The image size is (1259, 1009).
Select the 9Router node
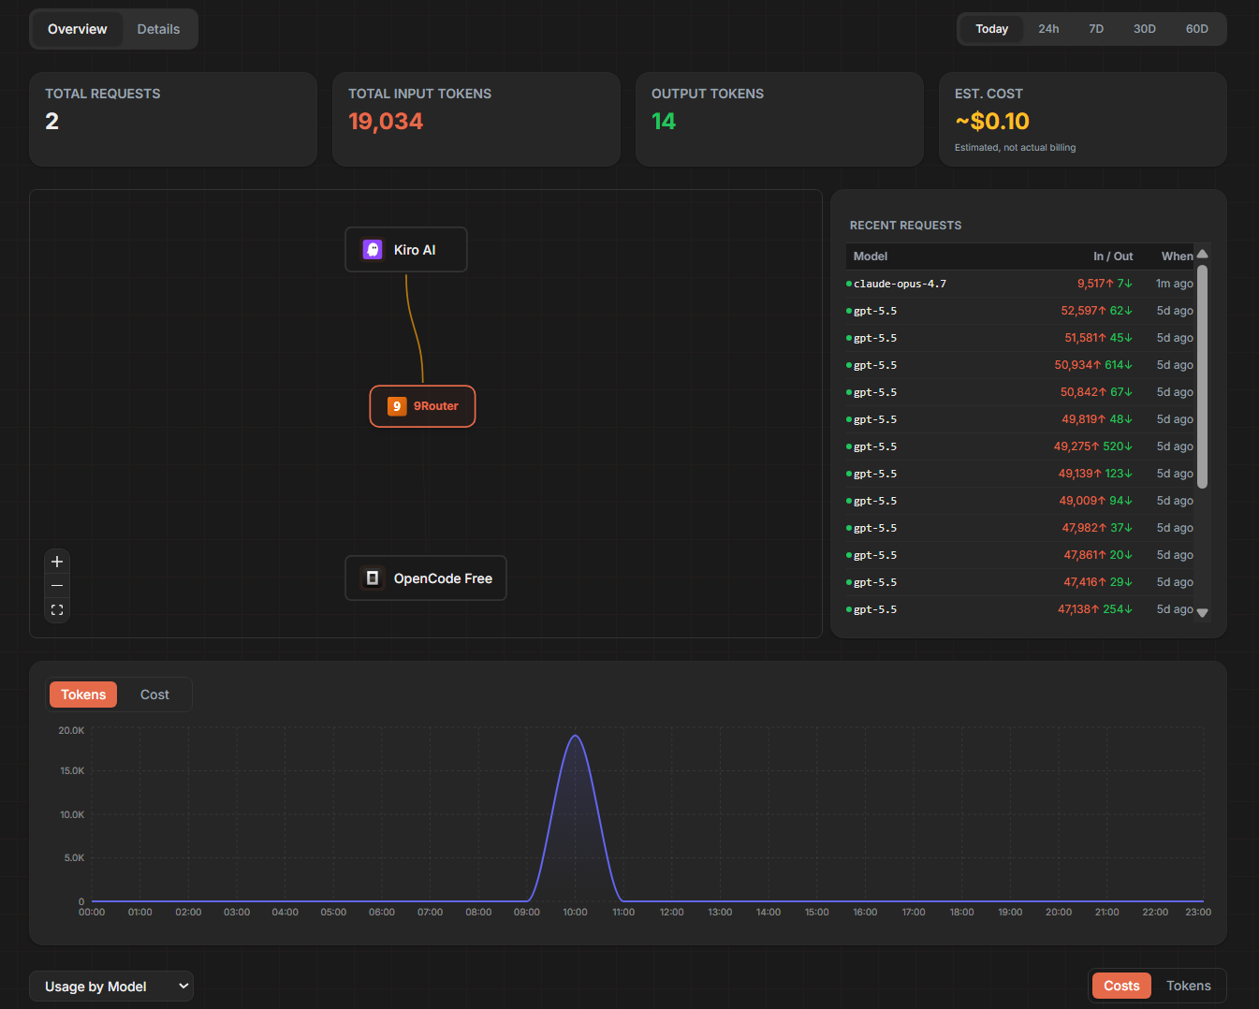[423, 406]
